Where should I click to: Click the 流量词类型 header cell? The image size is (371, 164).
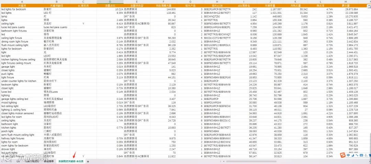(137, 5)
